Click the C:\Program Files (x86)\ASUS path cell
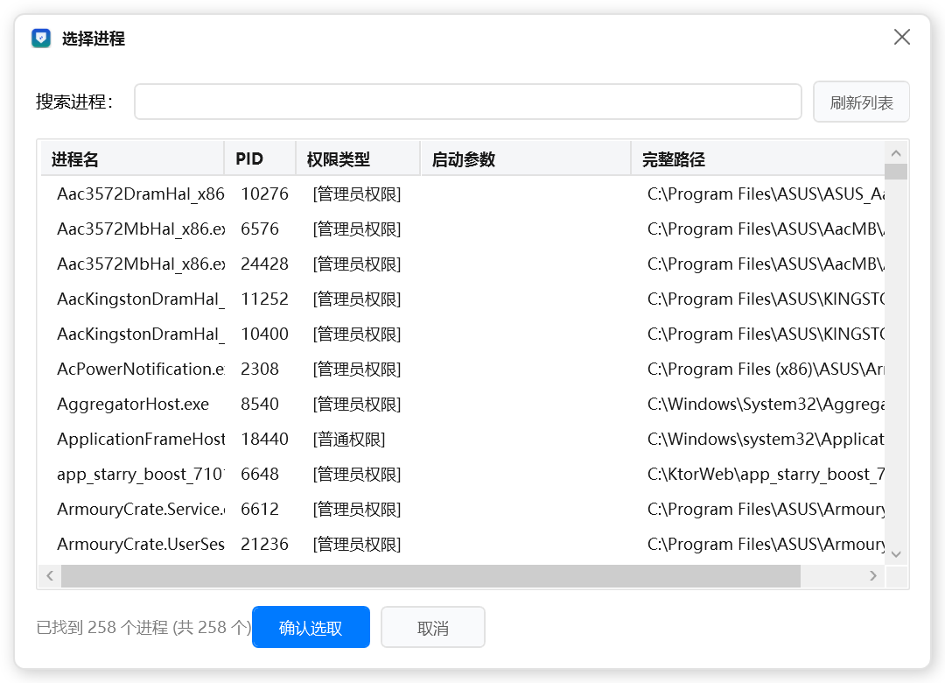Screen dimensions: 945x683 [766, 370]
